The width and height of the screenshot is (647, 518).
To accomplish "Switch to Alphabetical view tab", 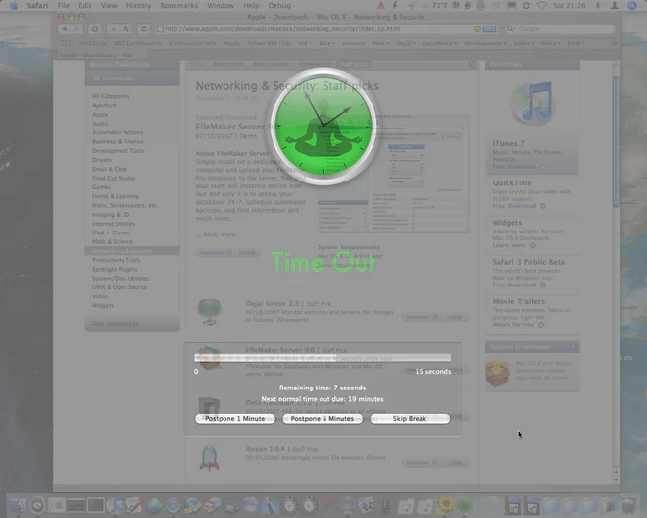I will tap(314, 64).
